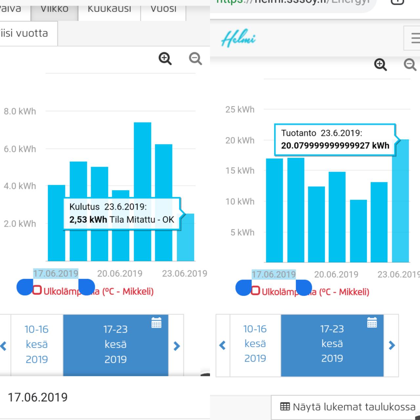
Task: Toggle right Ulkolämpötila Mikkeli checkbox
Action: [x=255, y=290]
